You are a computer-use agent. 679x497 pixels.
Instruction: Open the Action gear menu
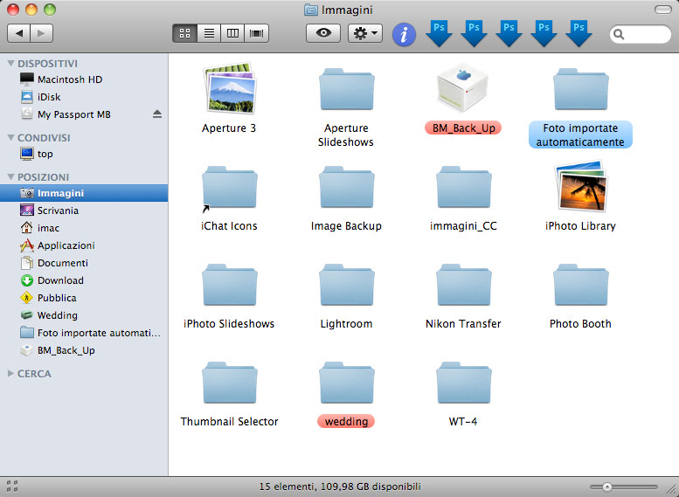pos(365,33)
